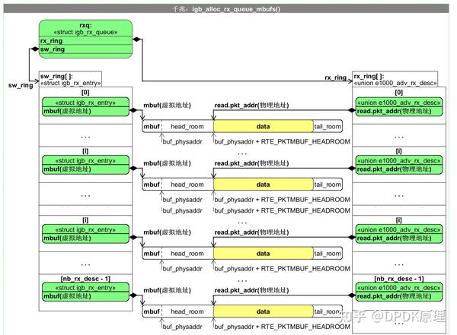Click the first buf_physaddr + RTE_PKTMBUF_HEADROOM label
Screen dimensions: 457x335
click(x=282, y=141)
